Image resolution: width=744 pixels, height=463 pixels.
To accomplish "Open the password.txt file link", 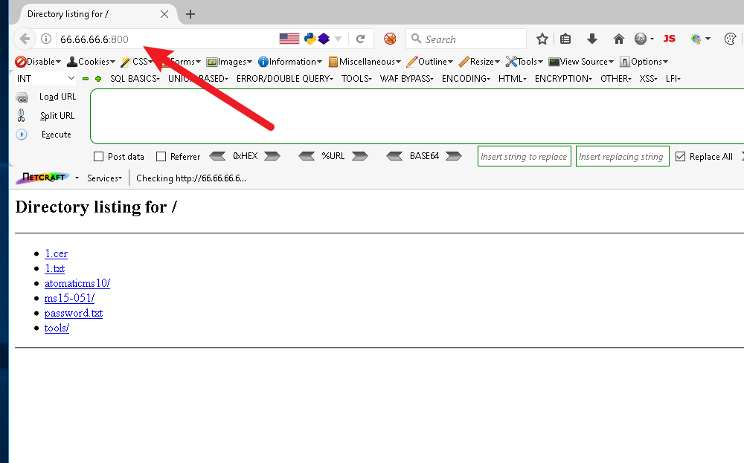I will click(74, 313).
